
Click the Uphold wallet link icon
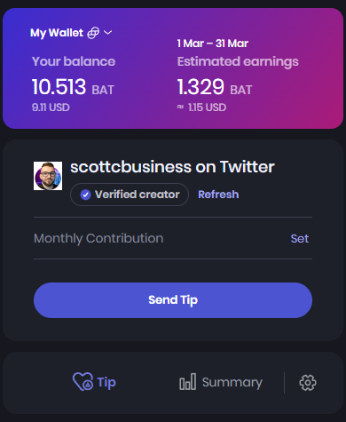[93, 33]
